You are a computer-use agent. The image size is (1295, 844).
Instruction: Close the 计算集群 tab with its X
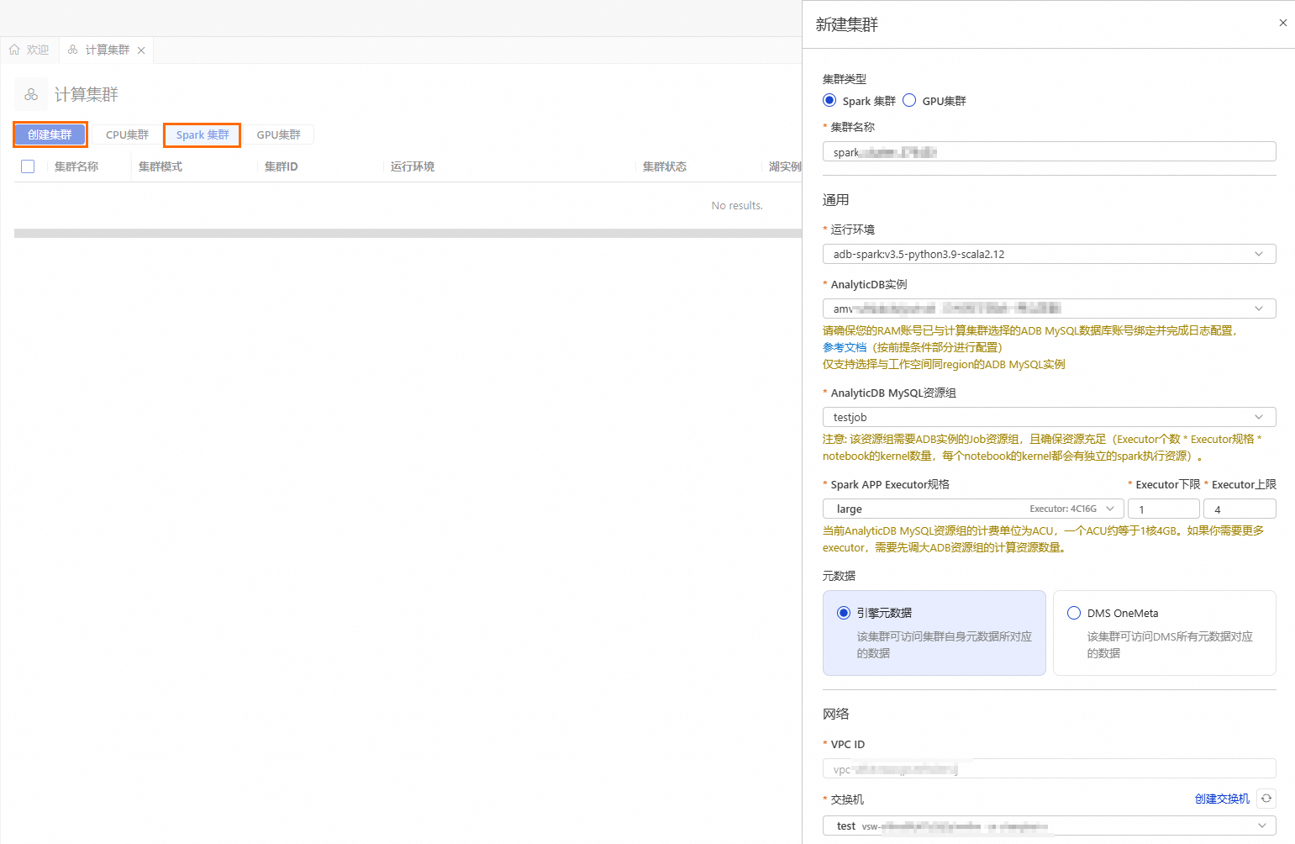coord(141,50)
